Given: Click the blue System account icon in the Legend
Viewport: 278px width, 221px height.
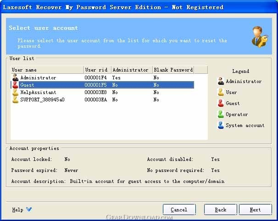Looking at the screenshot, I should 221,125.
